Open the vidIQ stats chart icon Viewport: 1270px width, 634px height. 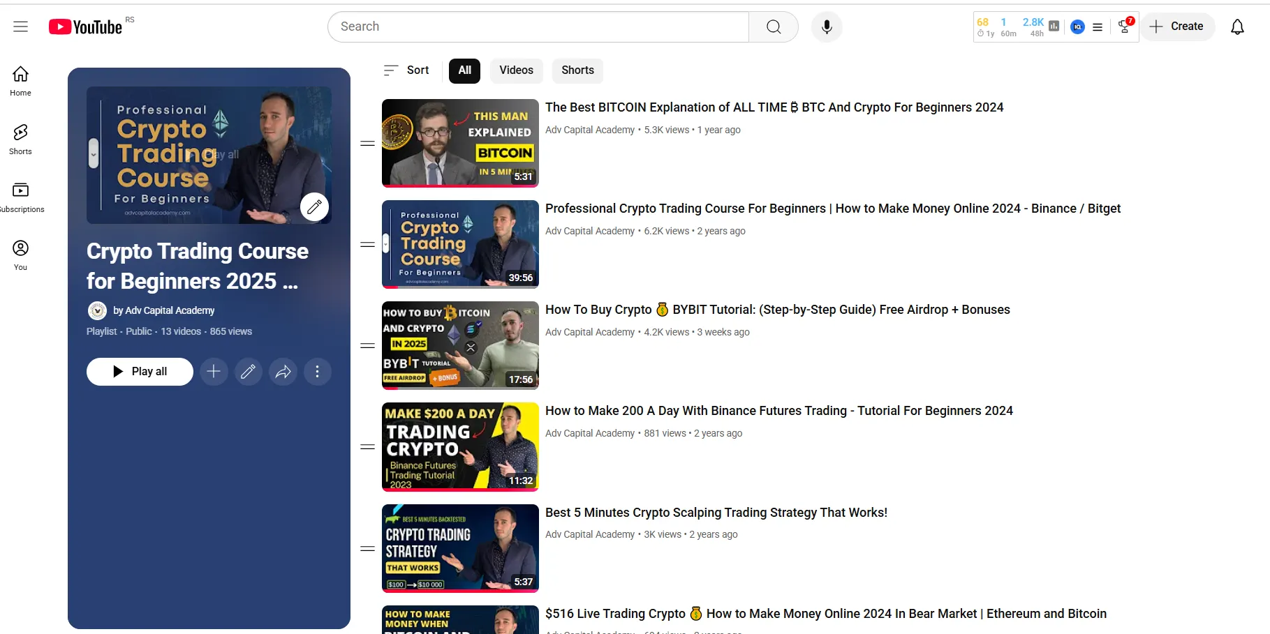[1054, 27]
